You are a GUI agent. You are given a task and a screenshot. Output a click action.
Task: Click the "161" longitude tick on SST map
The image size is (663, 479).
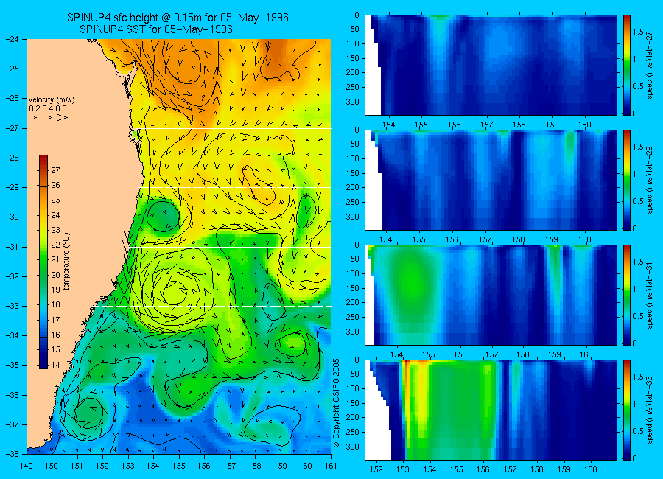click(x=331, y=466)
